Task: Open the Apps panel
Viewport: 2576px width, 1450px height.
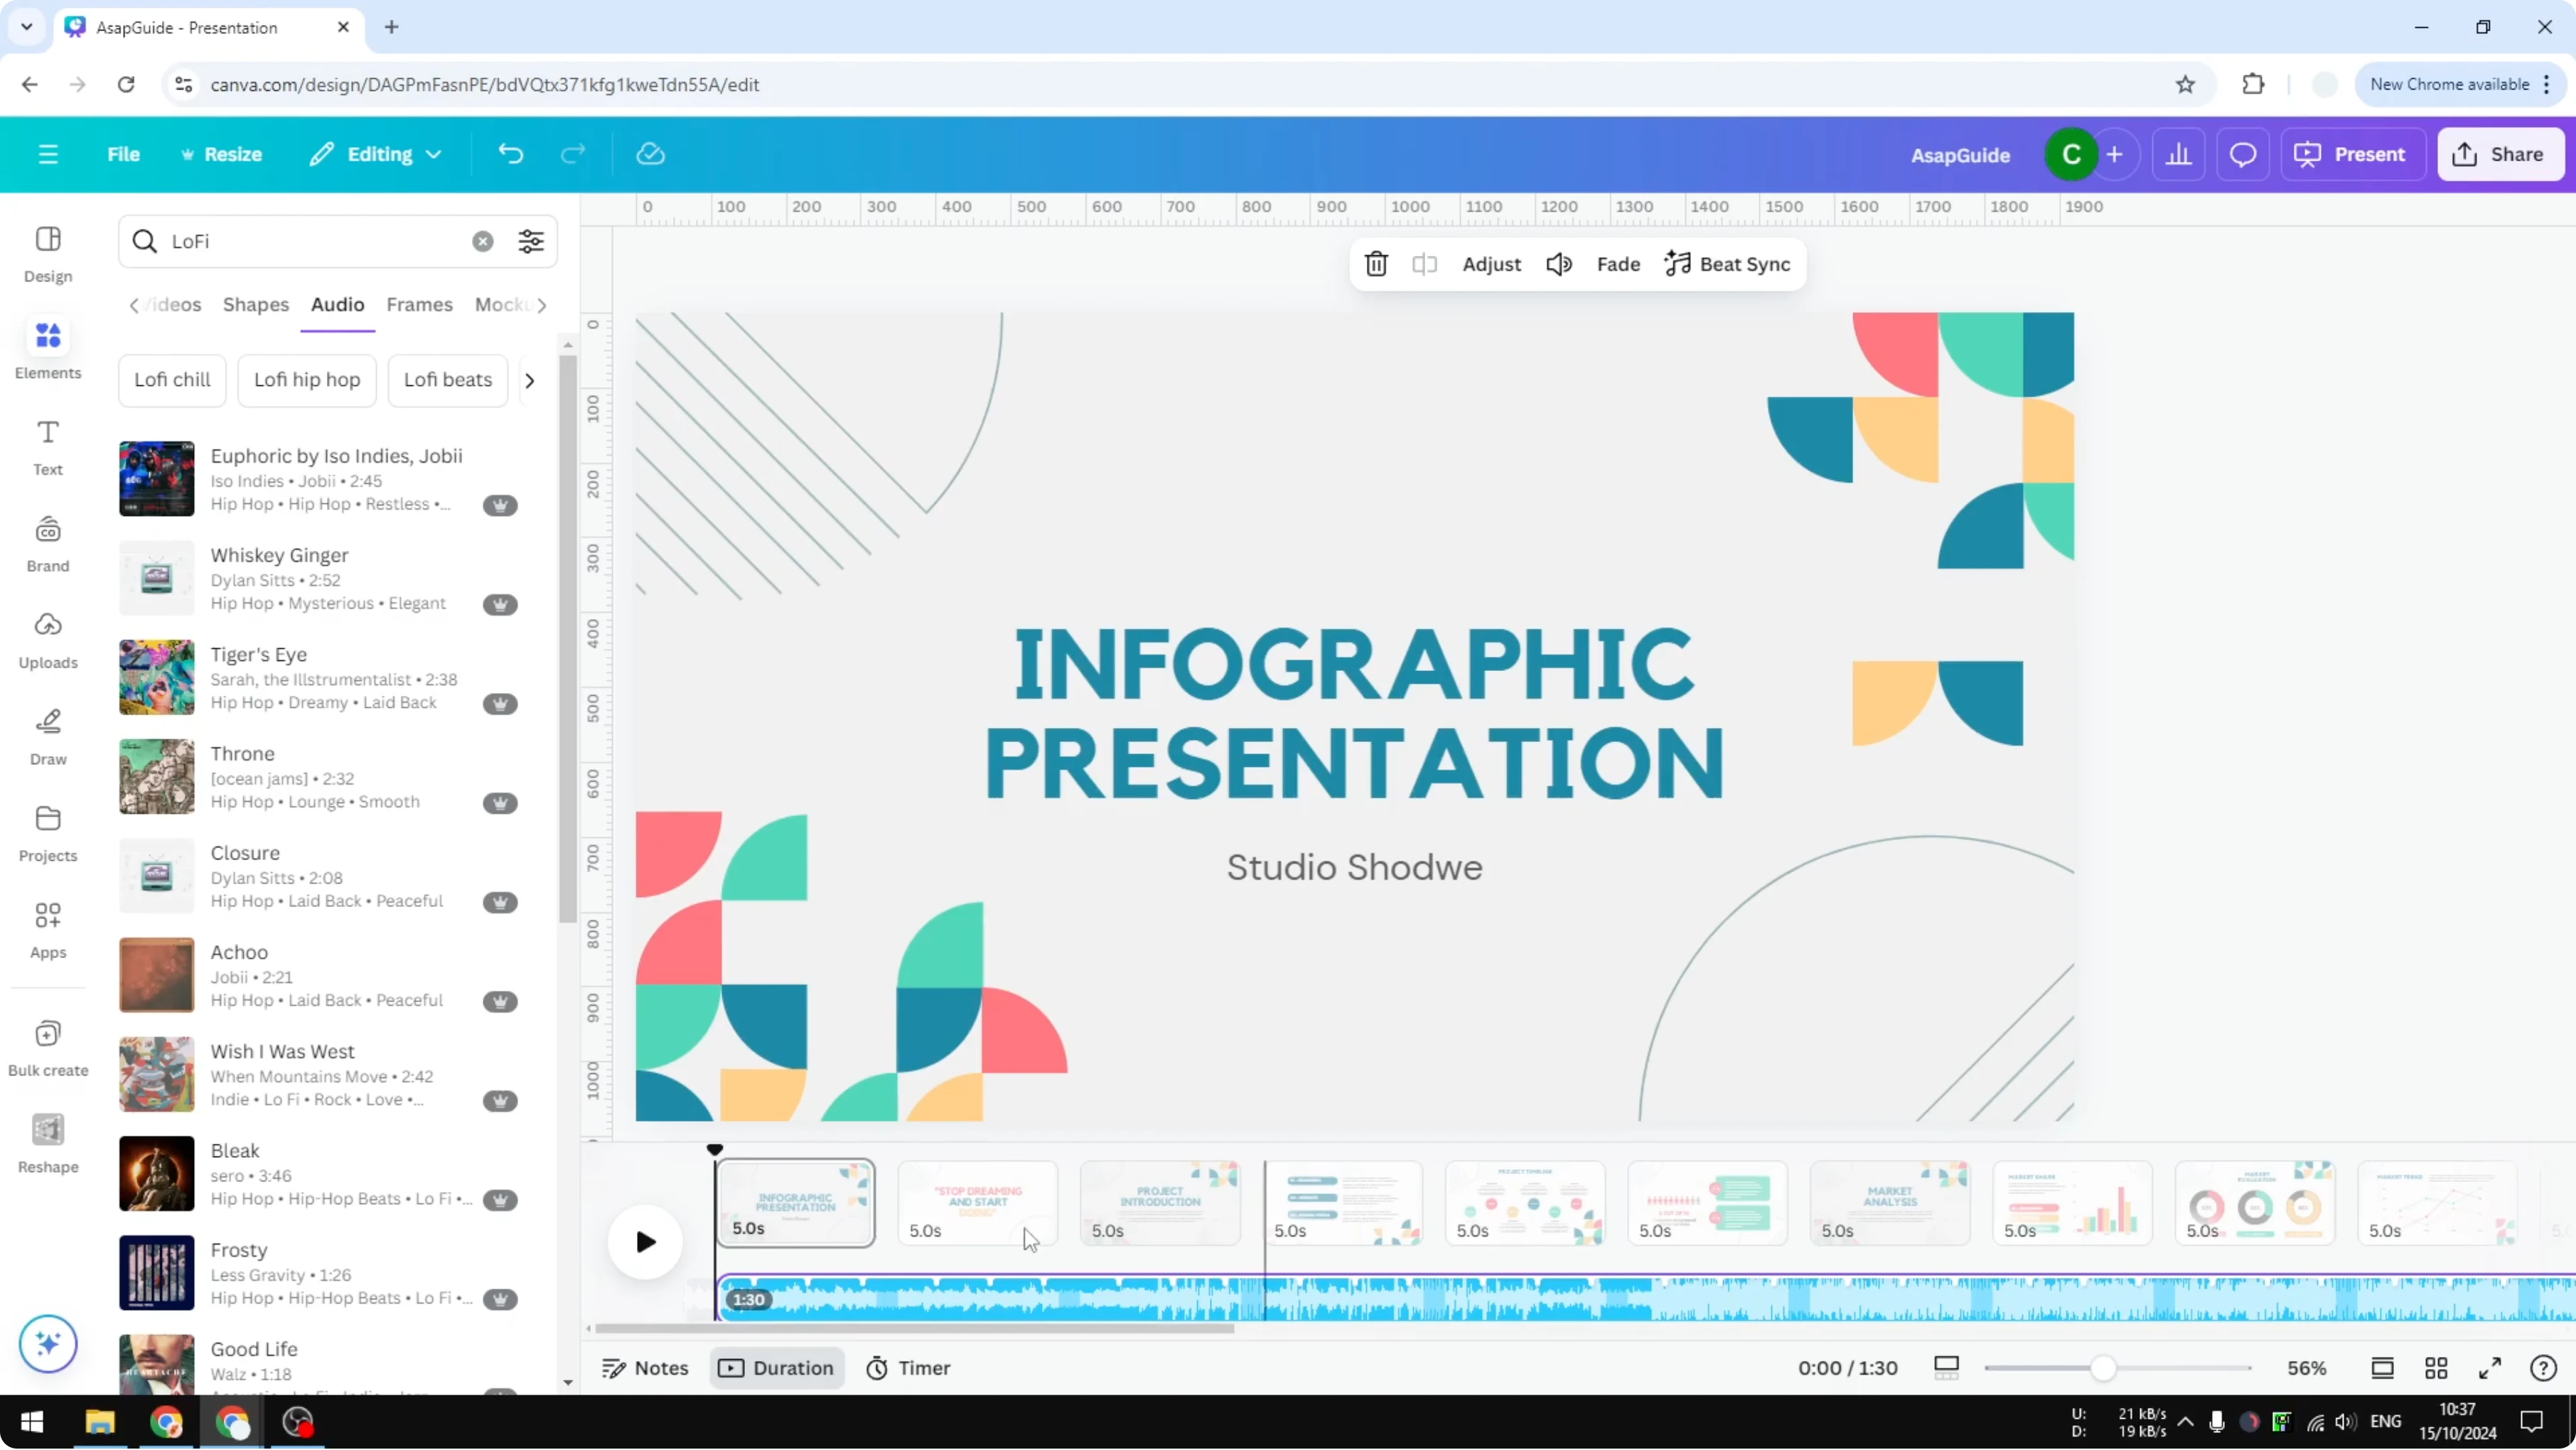Action: [47, 928]
